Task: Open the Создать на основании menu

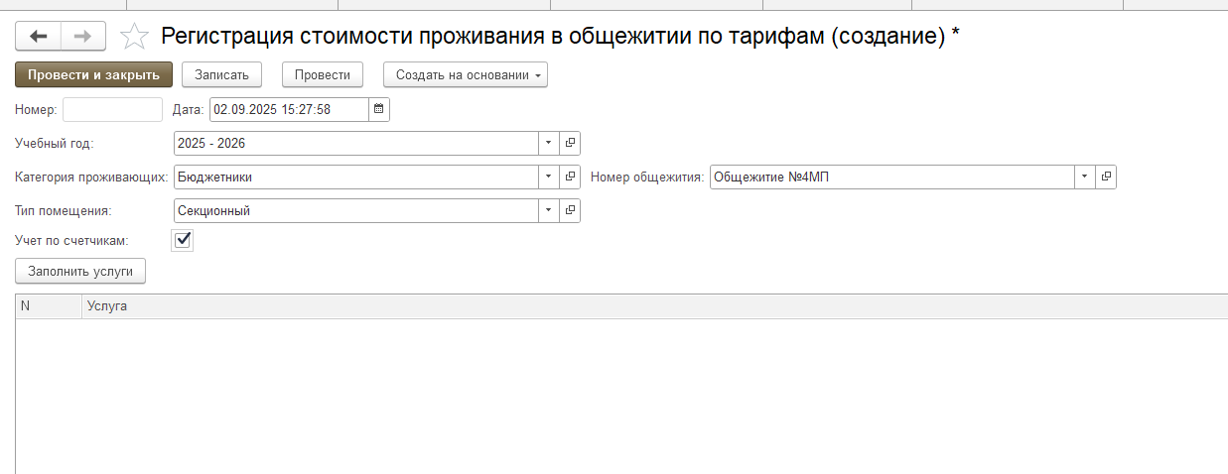Action: click(465, 74)
